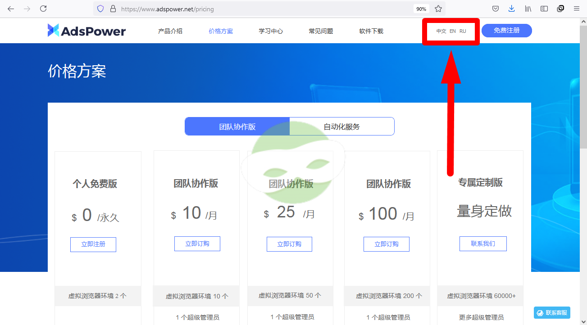
Task: Click 立即订购 on the $100 plan
Action: pos(387,244)
